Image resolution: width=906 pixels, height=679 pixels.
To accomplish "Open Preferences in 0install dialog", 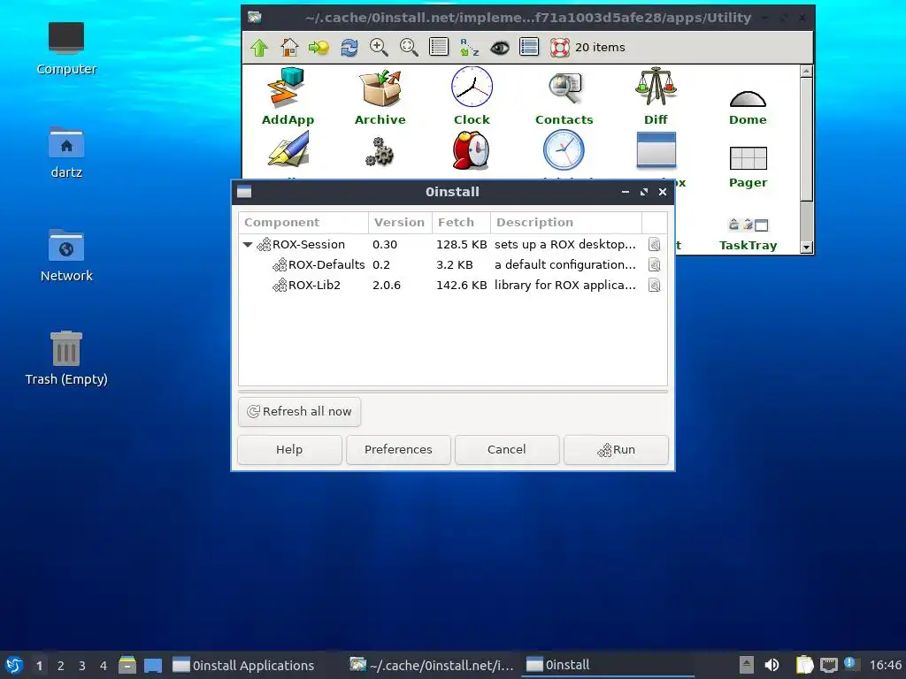I will (398, 450).
